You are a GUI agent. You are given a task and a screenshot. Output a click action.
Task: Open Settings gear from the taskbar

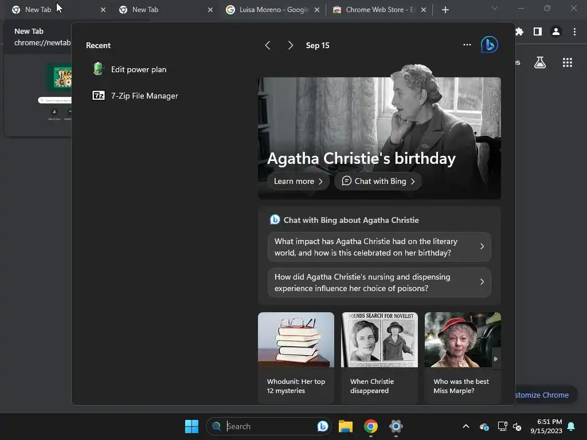coord(396,426)
